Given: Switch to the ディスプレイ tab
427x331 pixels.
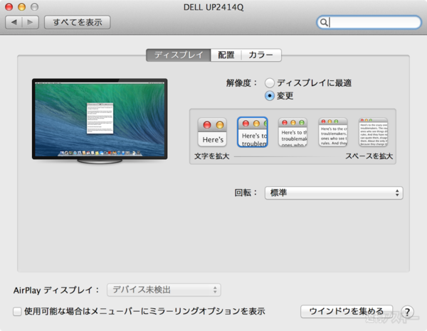Looking at the screenshot, I should (x=179, y=55).
